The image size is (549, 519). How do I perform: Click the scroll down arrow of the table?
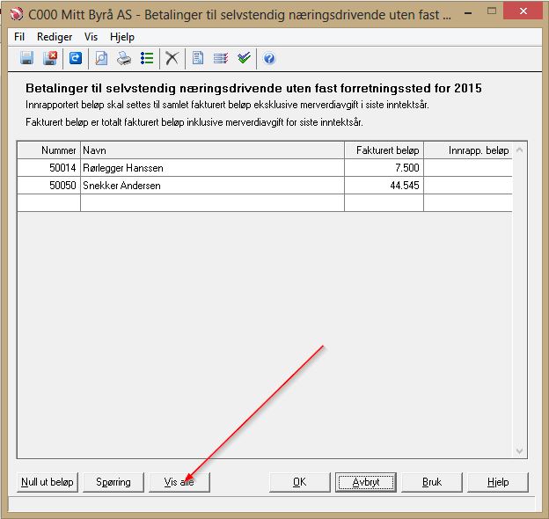tap(520, 450)
